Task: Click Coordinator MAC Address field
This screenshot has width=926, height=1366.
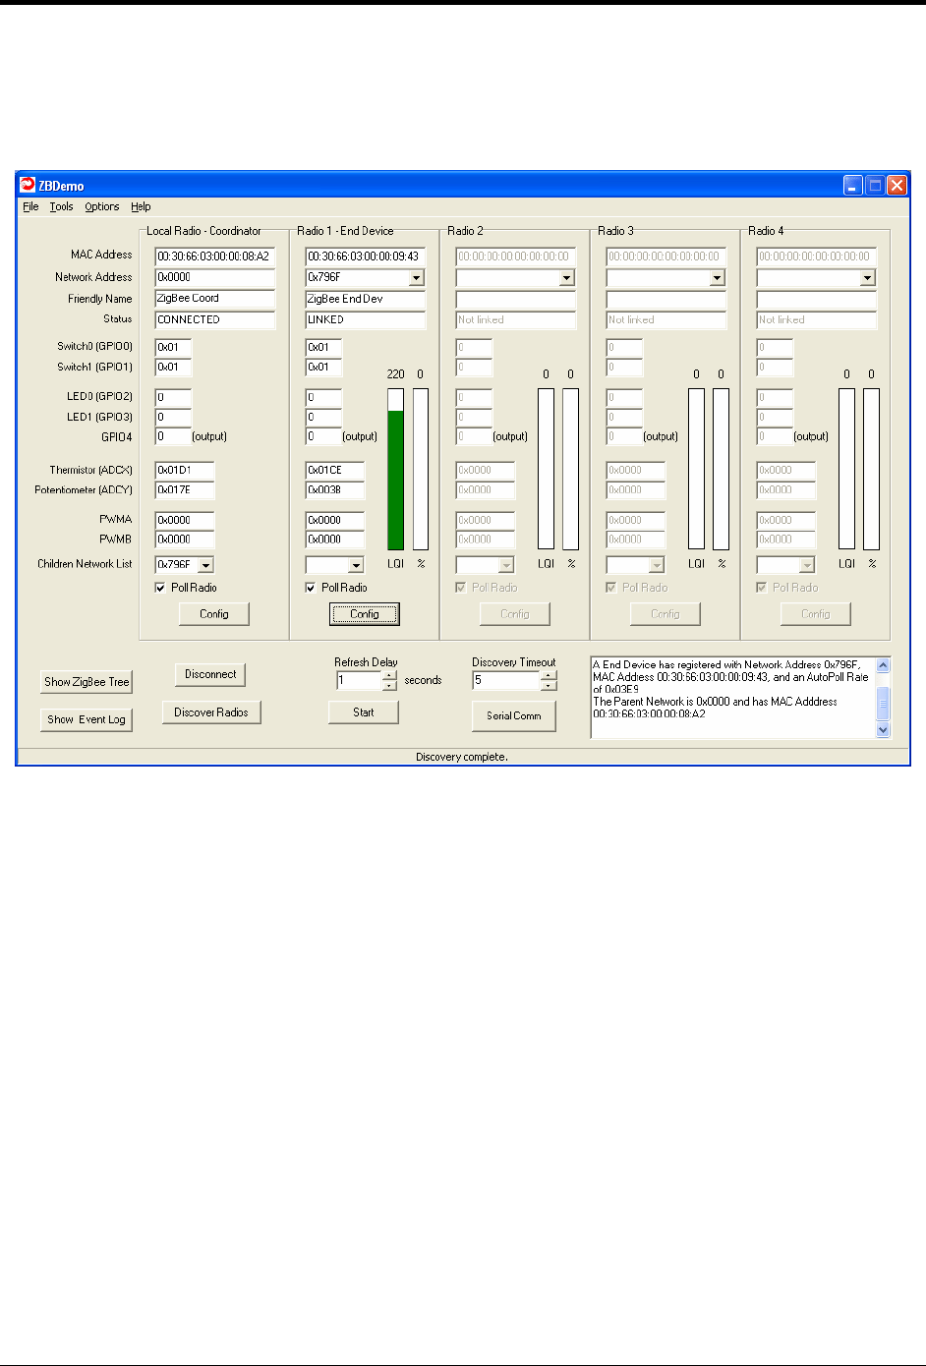Action: click(x=215, y=256)
